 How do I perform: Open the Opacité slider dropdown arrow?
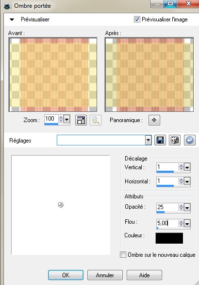(187, 207)
